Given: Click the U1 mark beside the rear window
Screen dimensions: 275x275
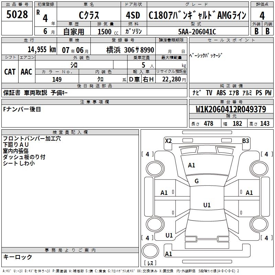Looking at the screenshot, I should 169,235.
